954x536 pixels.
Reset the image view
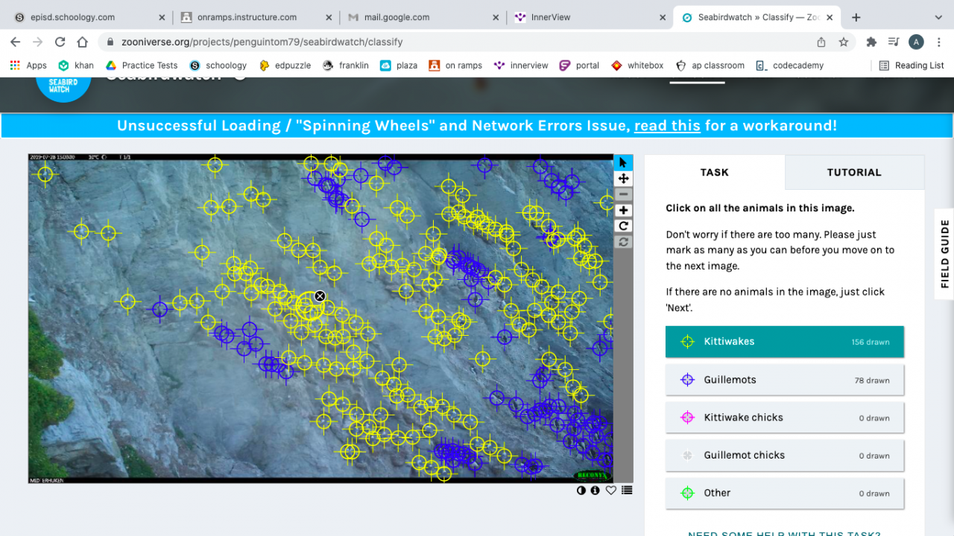pyautogui.click(x=623, y=242)
